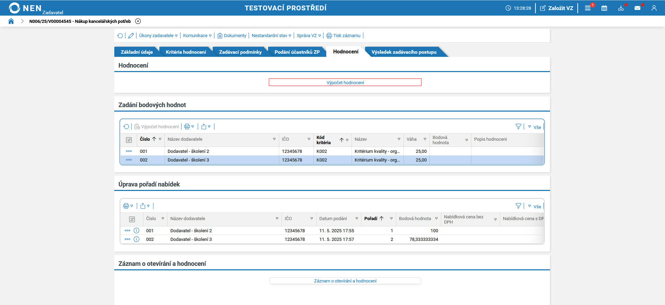Refresh the record using top toolbar refresh icon
Screen dimensions: 665x305
click(120, 36)
